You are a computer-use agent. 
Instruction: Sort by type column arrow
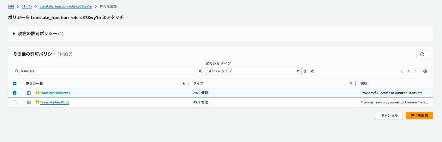[x=351, y=84]
